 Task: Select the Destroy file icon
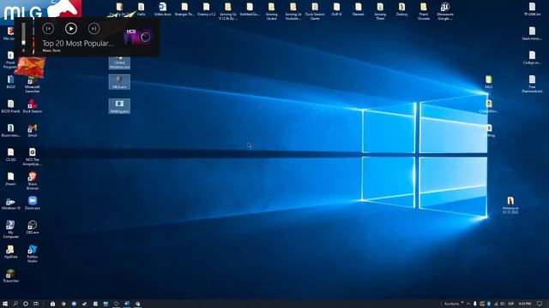[x=401, y=9]
